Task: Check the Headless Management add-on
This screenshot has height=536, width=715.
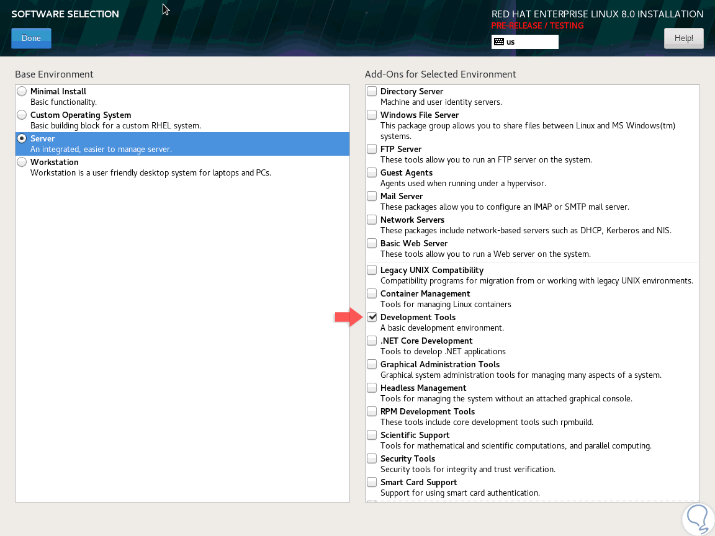Action: pos(372,388)
